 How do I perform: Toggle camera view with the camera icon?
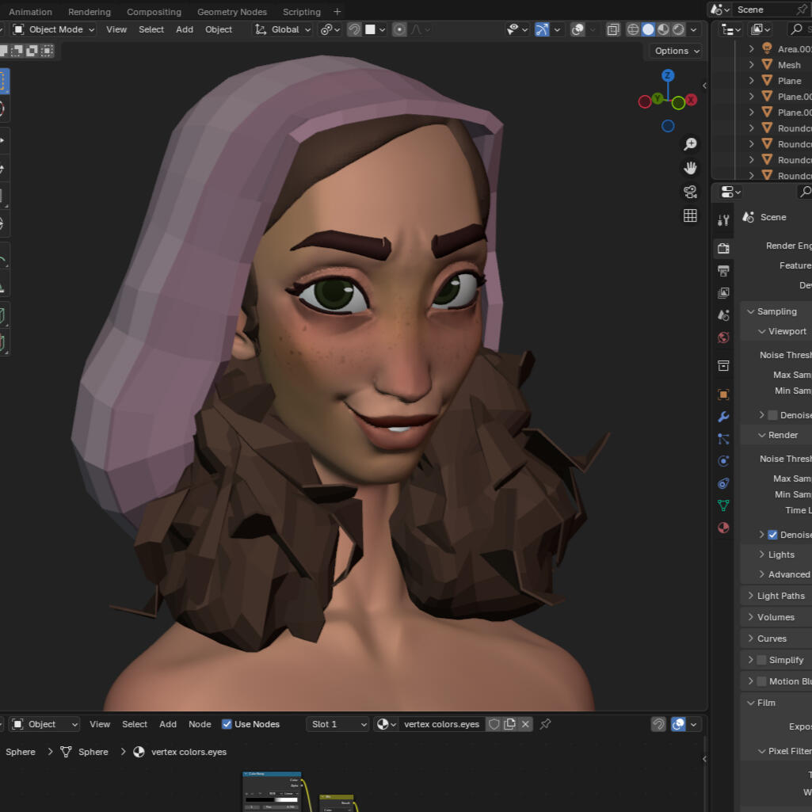(x=690, y=192)
